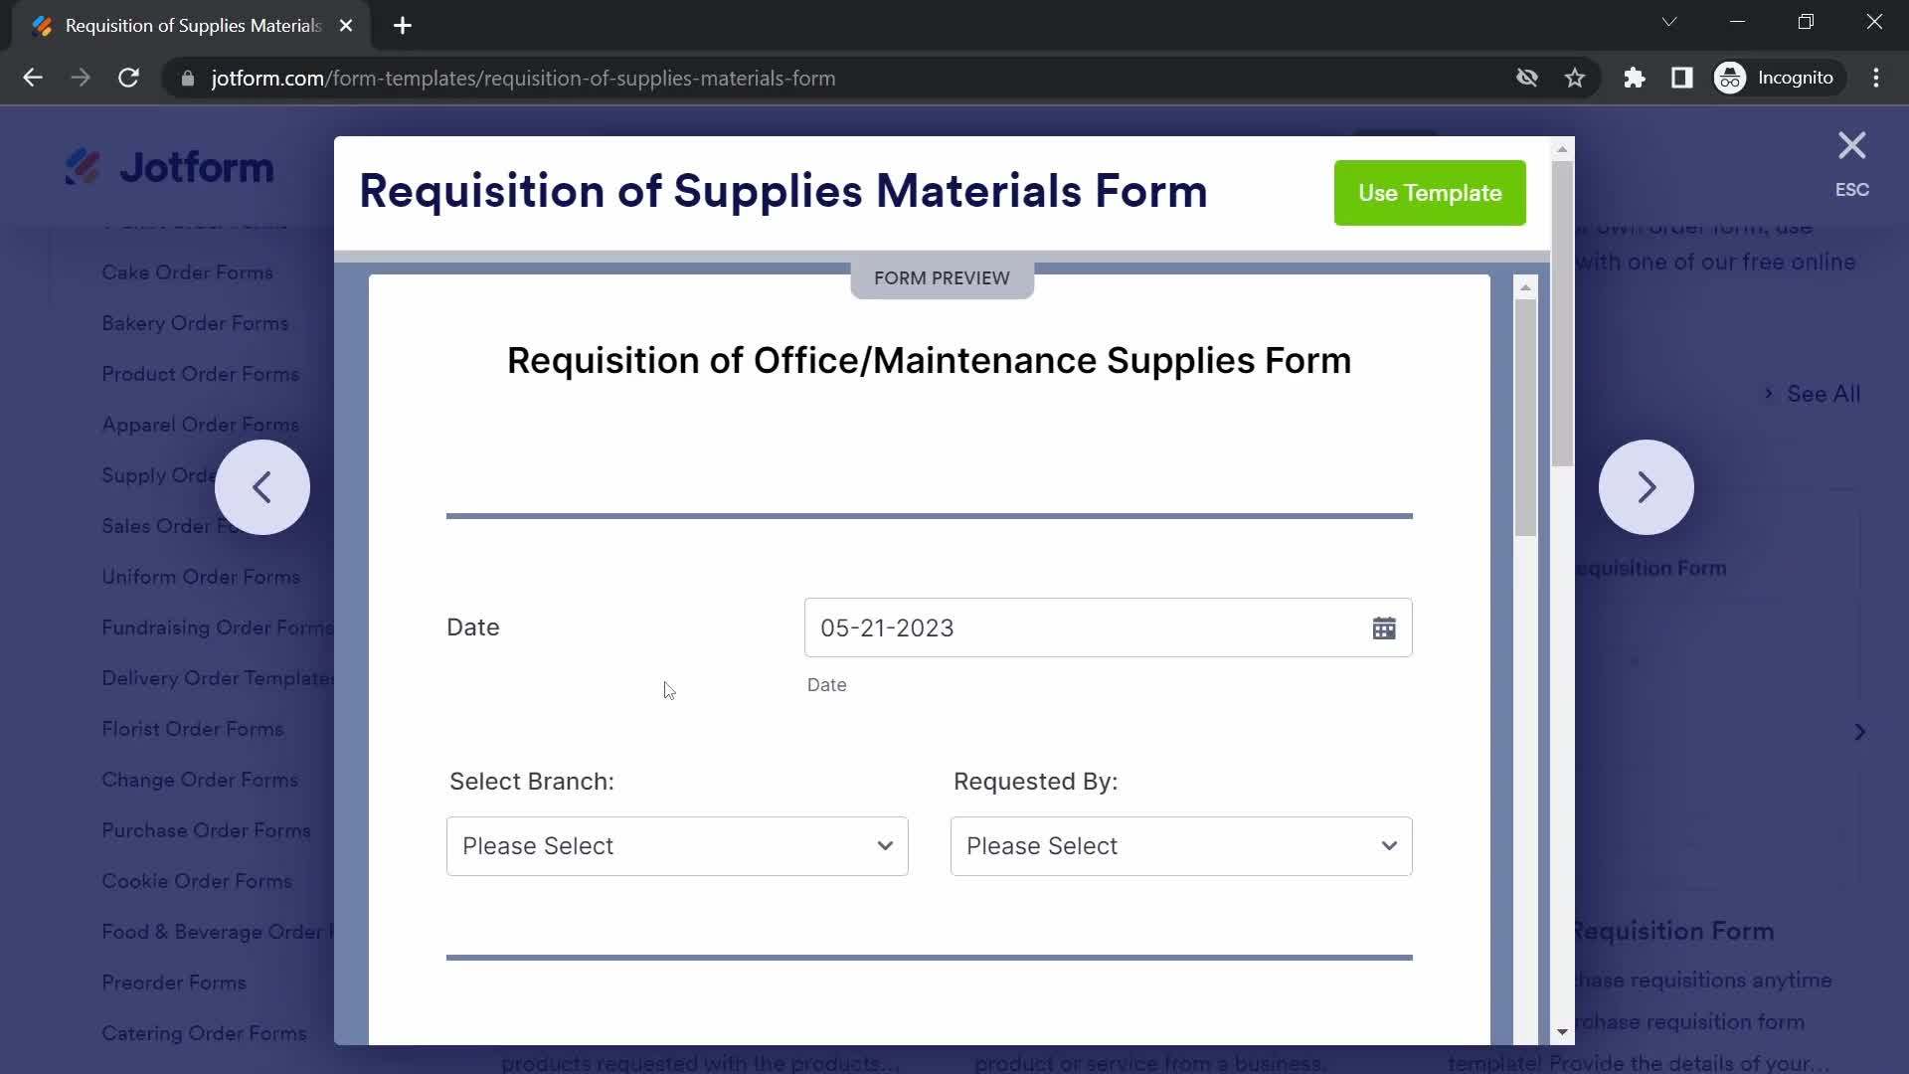Click the date input field showing 05-21-2023
This screenshot has width=1909, height=1074.
point(1108,626)
